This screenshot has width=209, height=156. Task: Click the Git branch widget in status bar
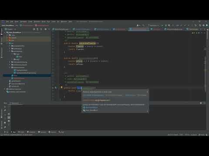[202, 135]
